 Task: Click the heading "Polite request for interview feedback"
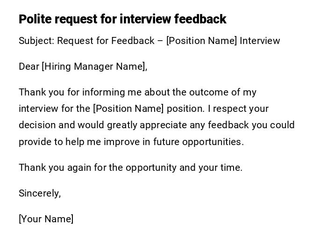[x=122, y=19]
